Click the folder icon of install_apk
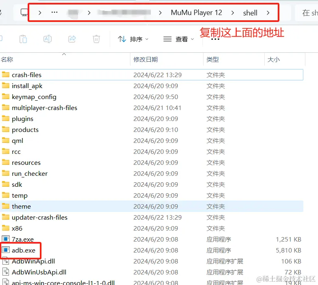 [6, 85]
